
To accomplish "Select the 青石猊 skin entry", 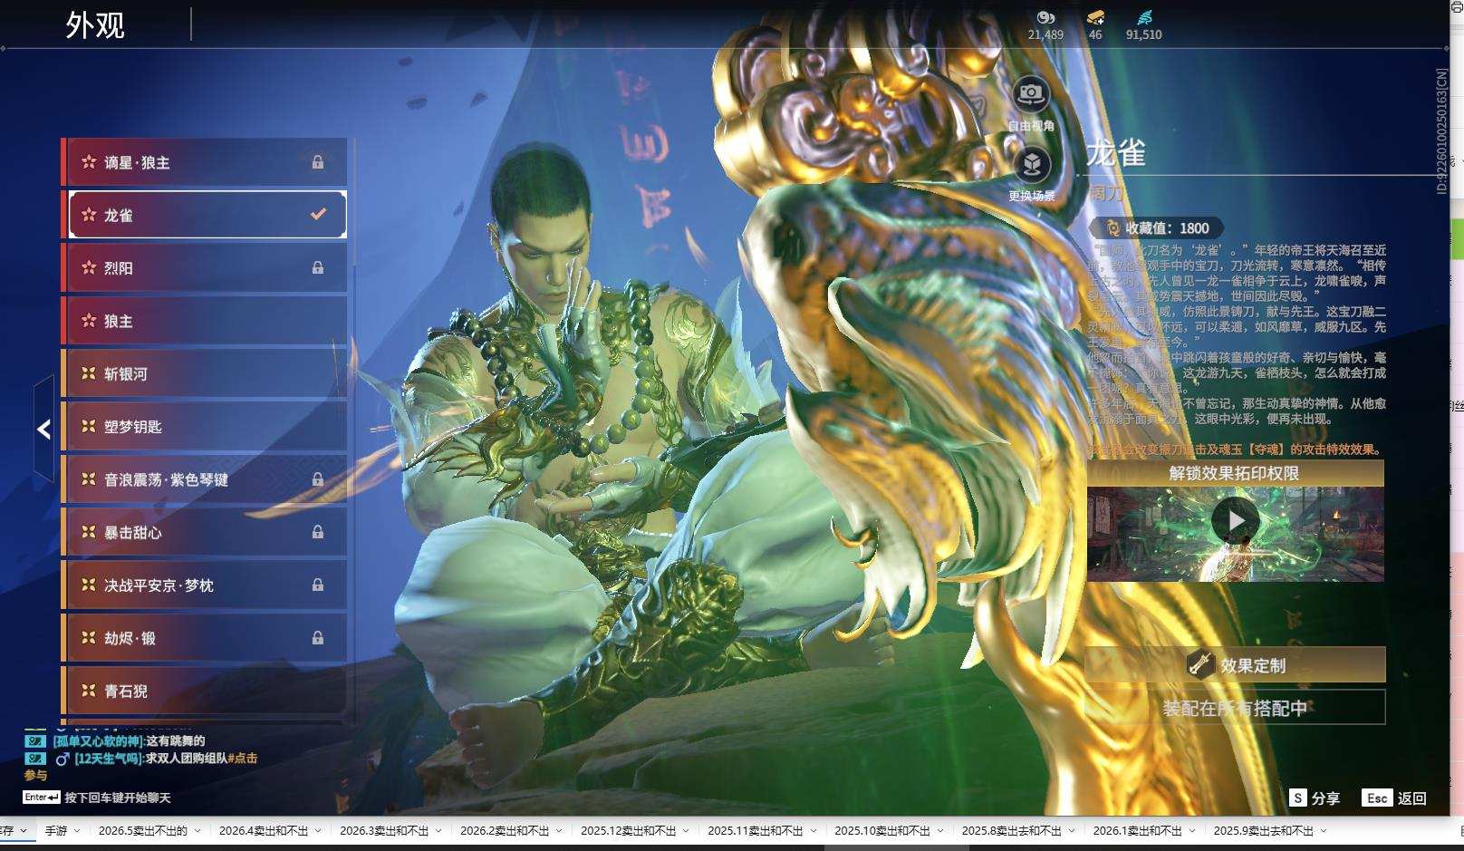I will 204,691.
